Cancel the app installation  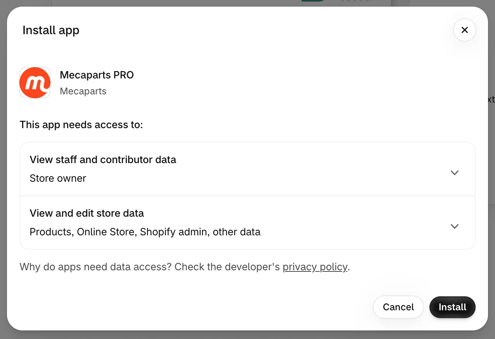[398, 307]
